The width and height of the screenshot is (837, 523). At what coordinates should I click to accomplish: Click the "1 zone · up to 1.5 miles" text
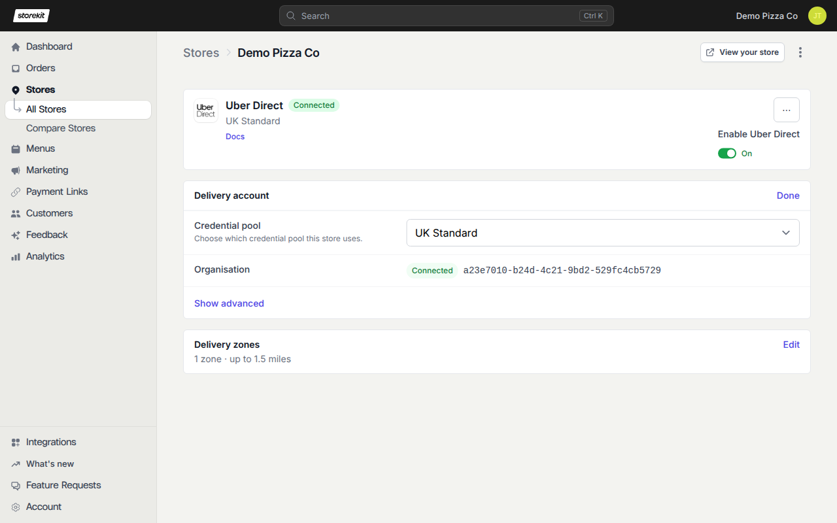(x=243, y=359)
